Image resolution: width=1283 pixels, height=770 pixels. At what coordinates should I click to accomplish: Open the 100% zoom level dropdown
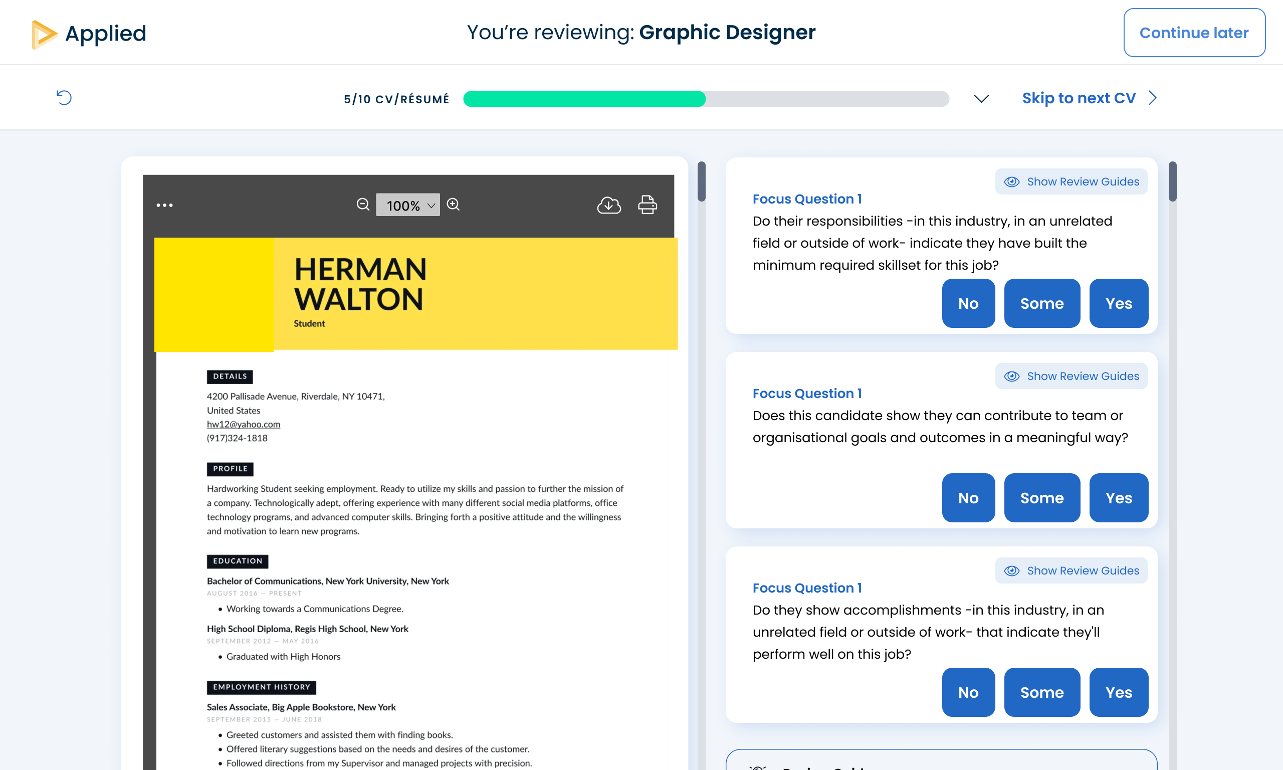coord(408,205)
